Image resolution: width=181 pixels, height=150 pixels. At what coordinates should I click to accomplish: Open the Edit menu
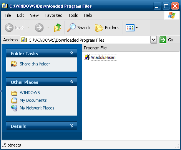click(x=20, y=15)
